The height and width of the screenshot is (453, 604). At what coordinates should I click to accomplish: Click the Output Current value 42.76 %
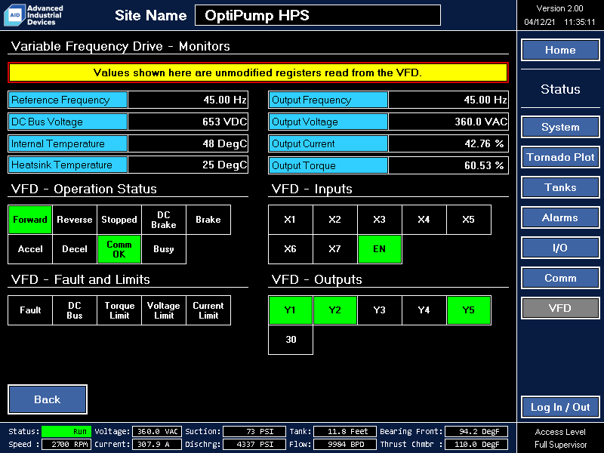pos(448,143)
